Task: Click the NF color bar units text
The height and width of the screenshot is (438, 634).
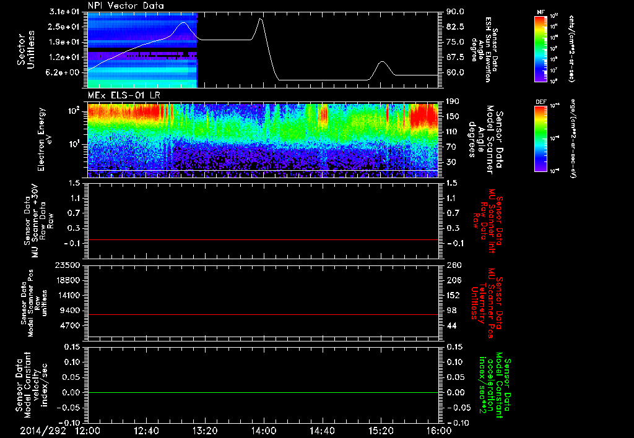Action: tap(571, 48)
